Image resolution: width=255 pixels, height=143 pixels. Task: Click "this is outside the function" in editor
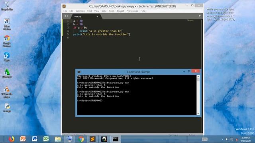pyautogui.click(x=106, y=35)
